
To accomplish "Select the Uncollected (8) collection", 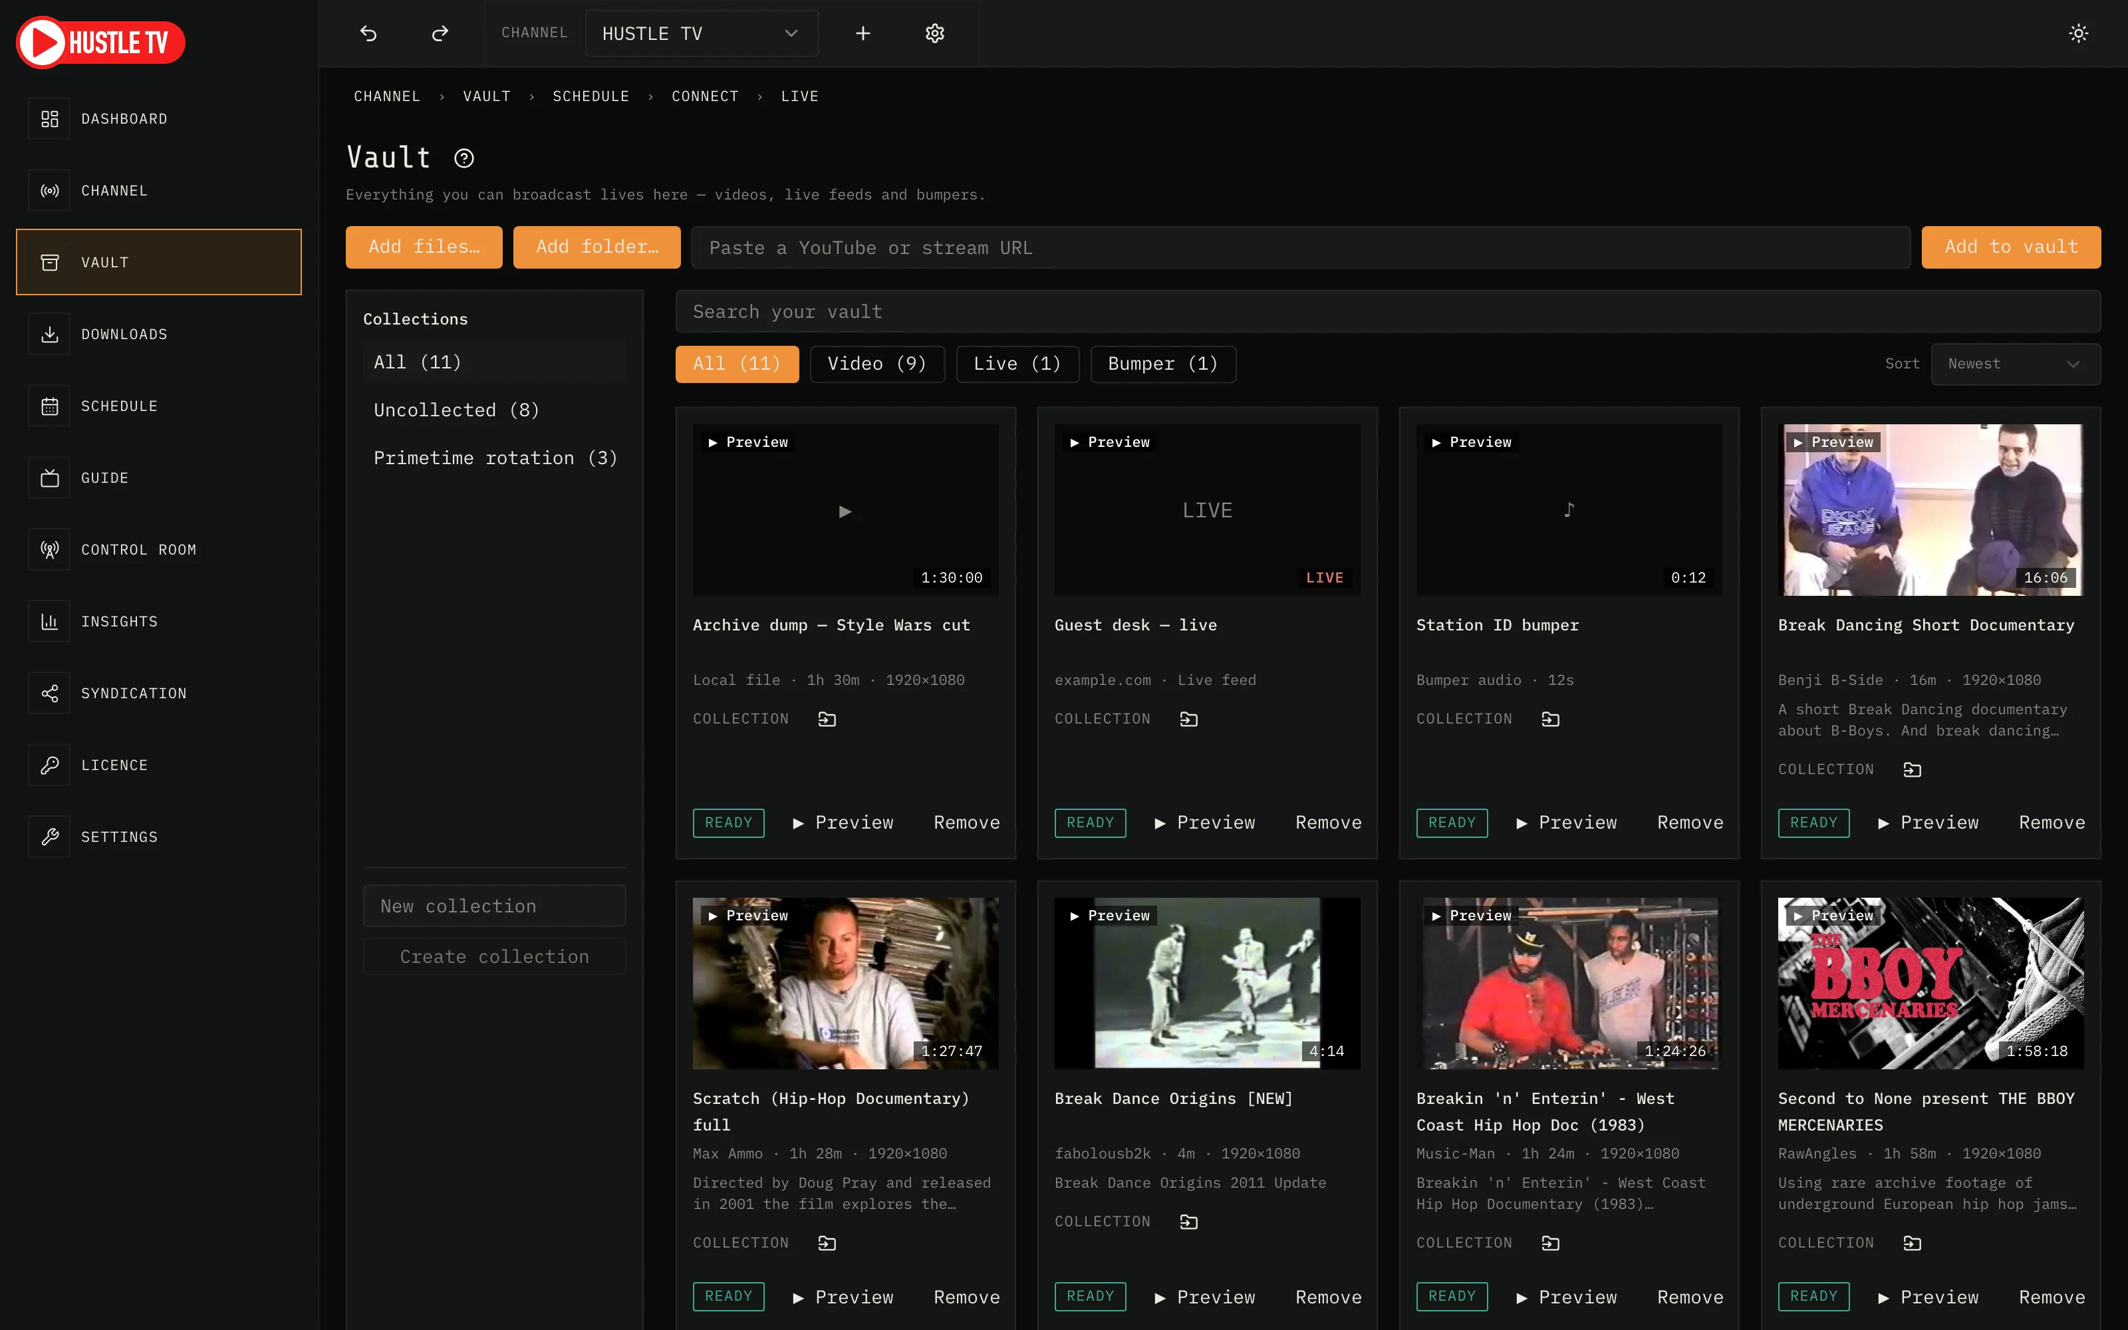I will tap(494, 411).
